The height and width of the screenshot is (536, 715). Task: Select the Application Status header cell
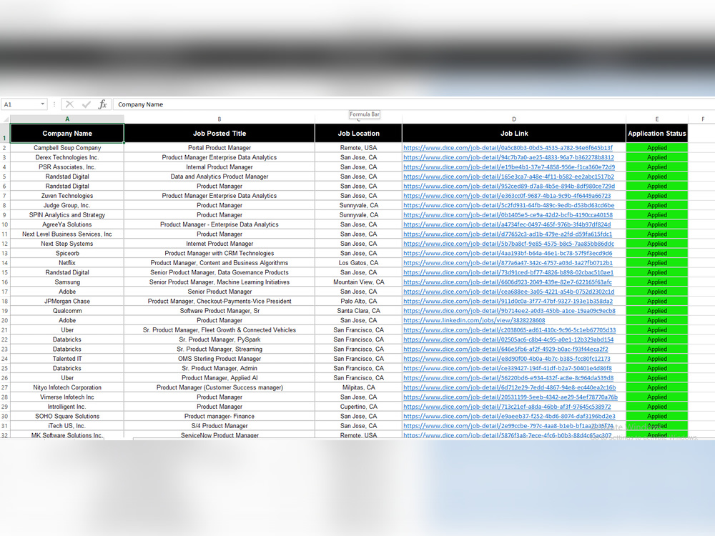coord(656,133)
